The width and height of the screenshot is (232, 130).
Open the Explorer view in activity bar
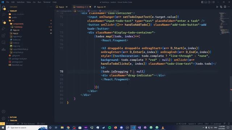pos(4,8)
